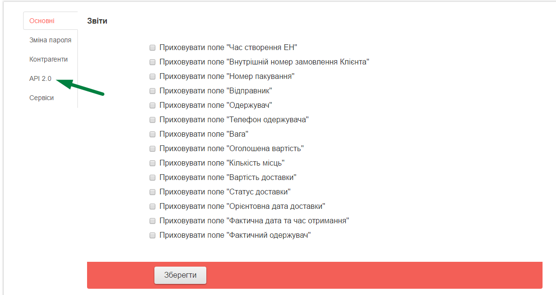Open the Контрагенти tab
The width and height of the screenshot is (556, 295).
[49, 59]
